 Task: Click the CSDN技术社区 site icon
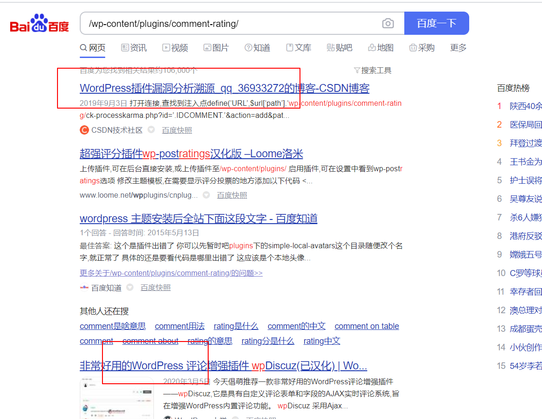coord(84,130)
